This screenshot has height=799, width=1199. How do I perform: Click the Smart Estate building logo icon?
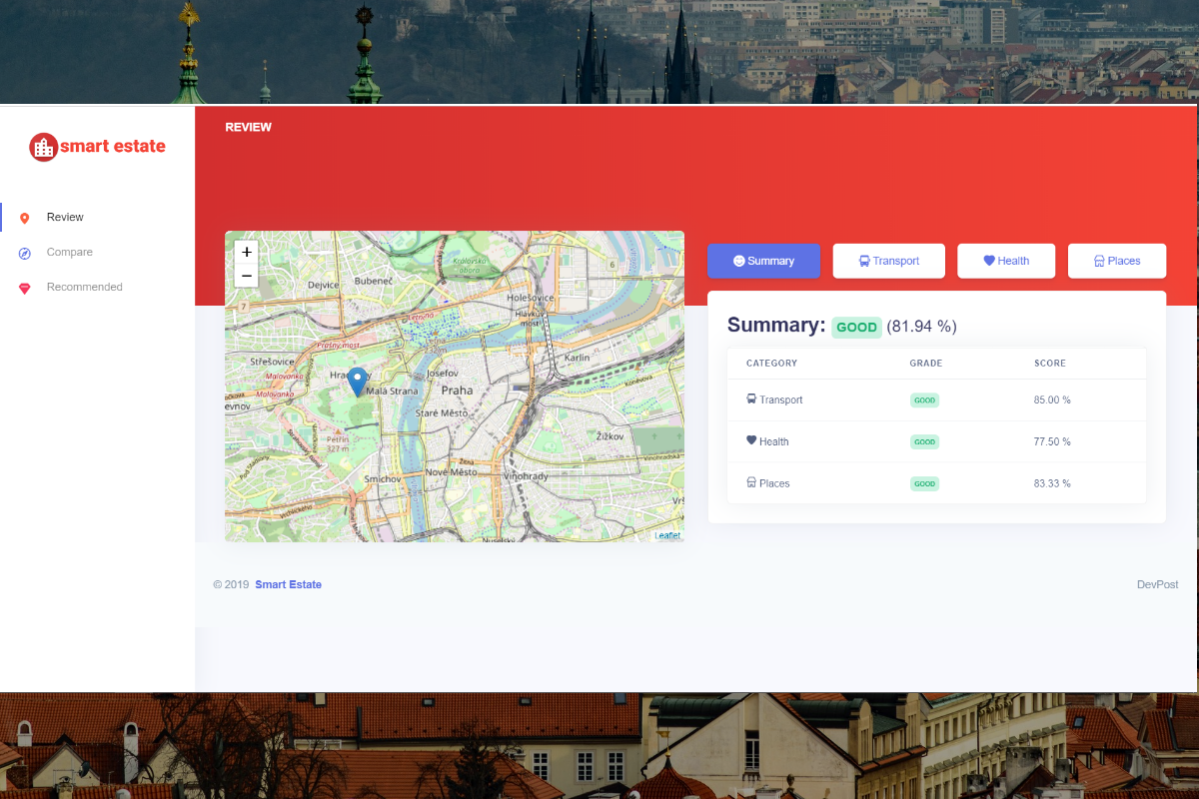(43, 147)
